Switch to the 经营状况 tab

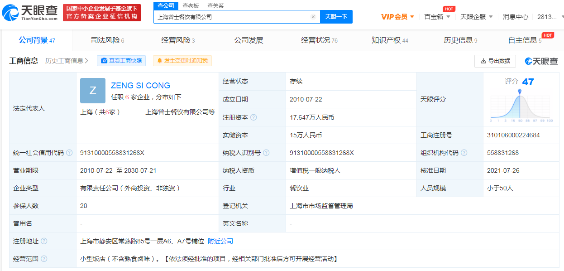(319, 40)
